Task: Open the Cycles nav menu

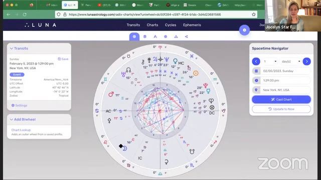Action: point(171,25)
